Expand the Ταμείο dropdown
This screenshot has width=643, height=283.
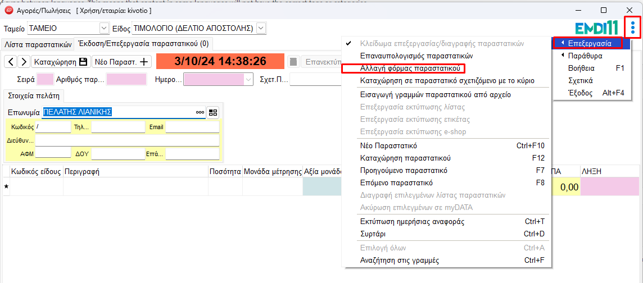pos(104,28)
